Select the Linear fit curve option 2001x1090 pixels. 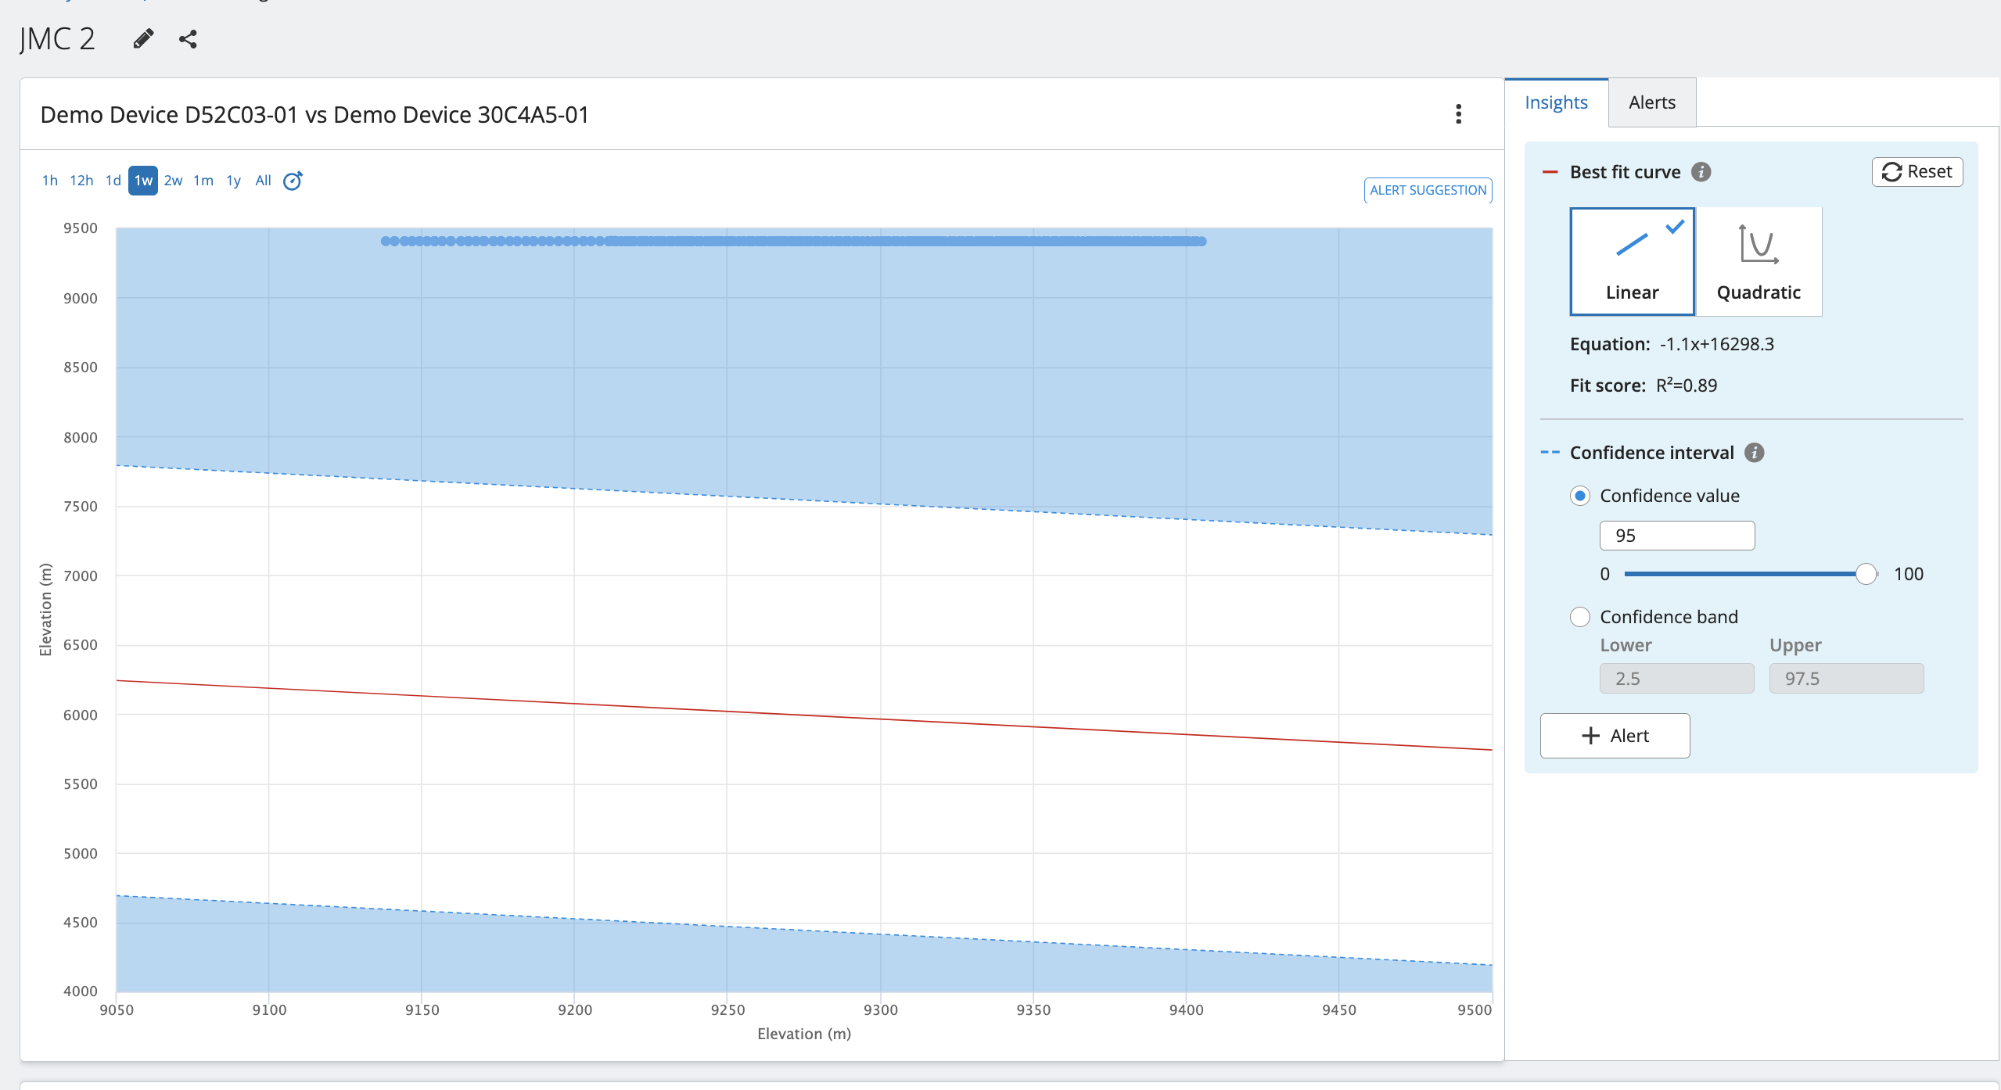click(1632, 261)
